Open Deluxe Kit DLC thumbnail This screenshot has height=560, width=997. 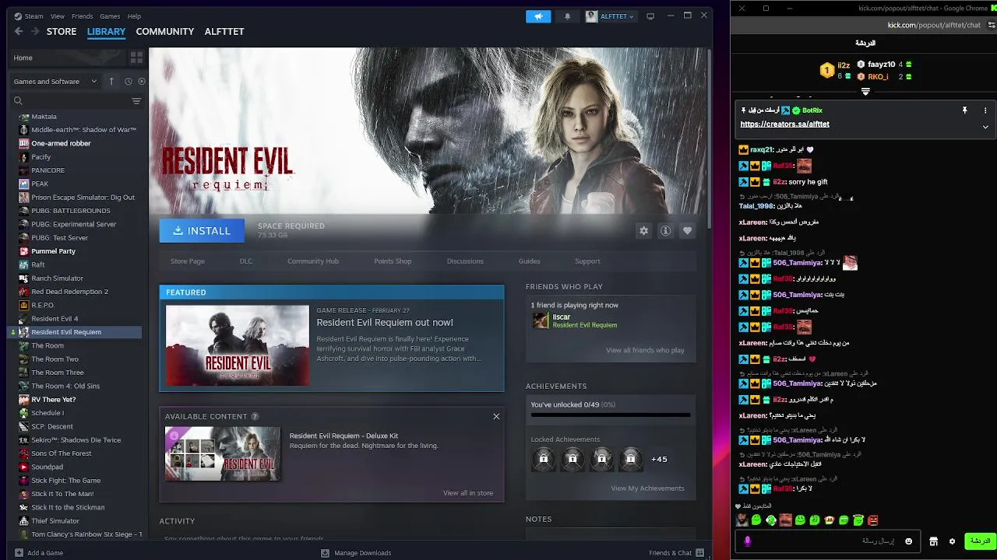tap(223, 453)
